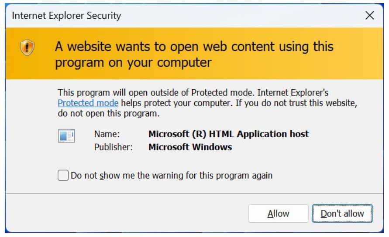Viewport: 389px width, 237px height.
Task: Select the 'Name:' field label
Action: [107, 134]
